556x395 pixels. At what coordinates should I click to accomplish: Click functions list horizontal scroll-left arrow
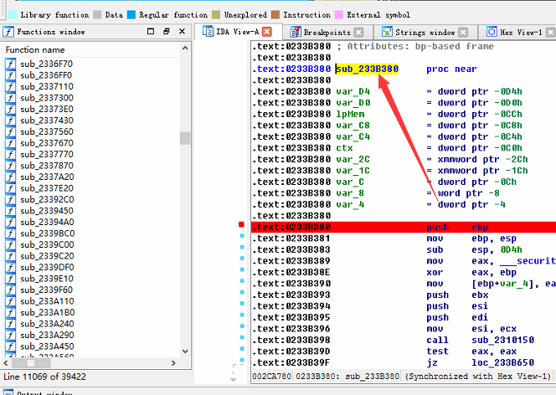click(6, 363)
